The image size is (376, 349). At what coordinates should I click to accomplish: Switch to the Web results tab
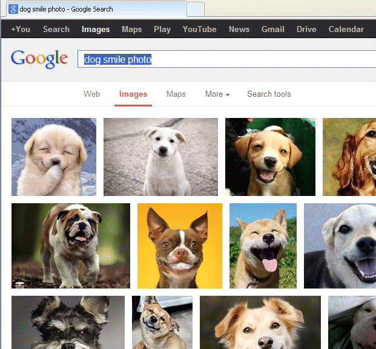click(x=91, y=94)
